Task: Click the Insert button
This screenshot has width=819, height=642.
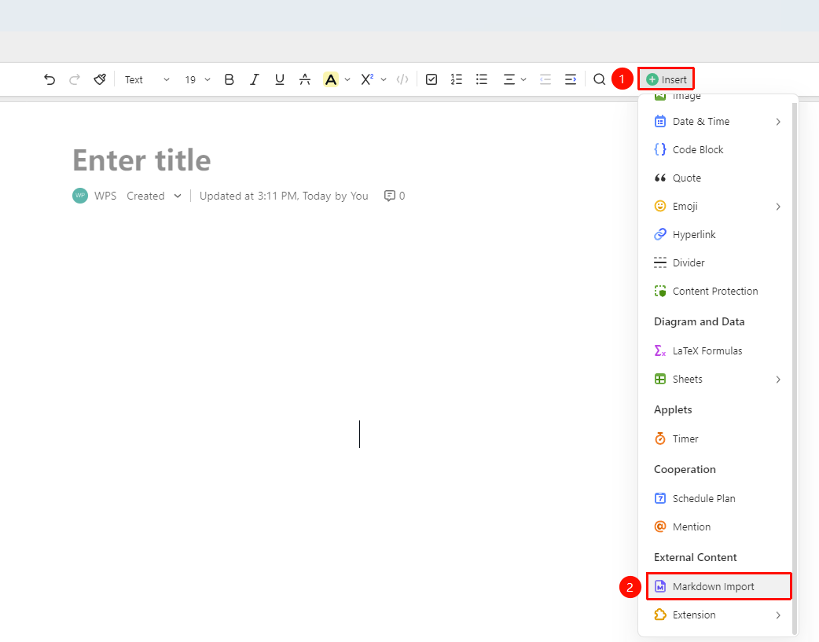Action: point(666,79)
